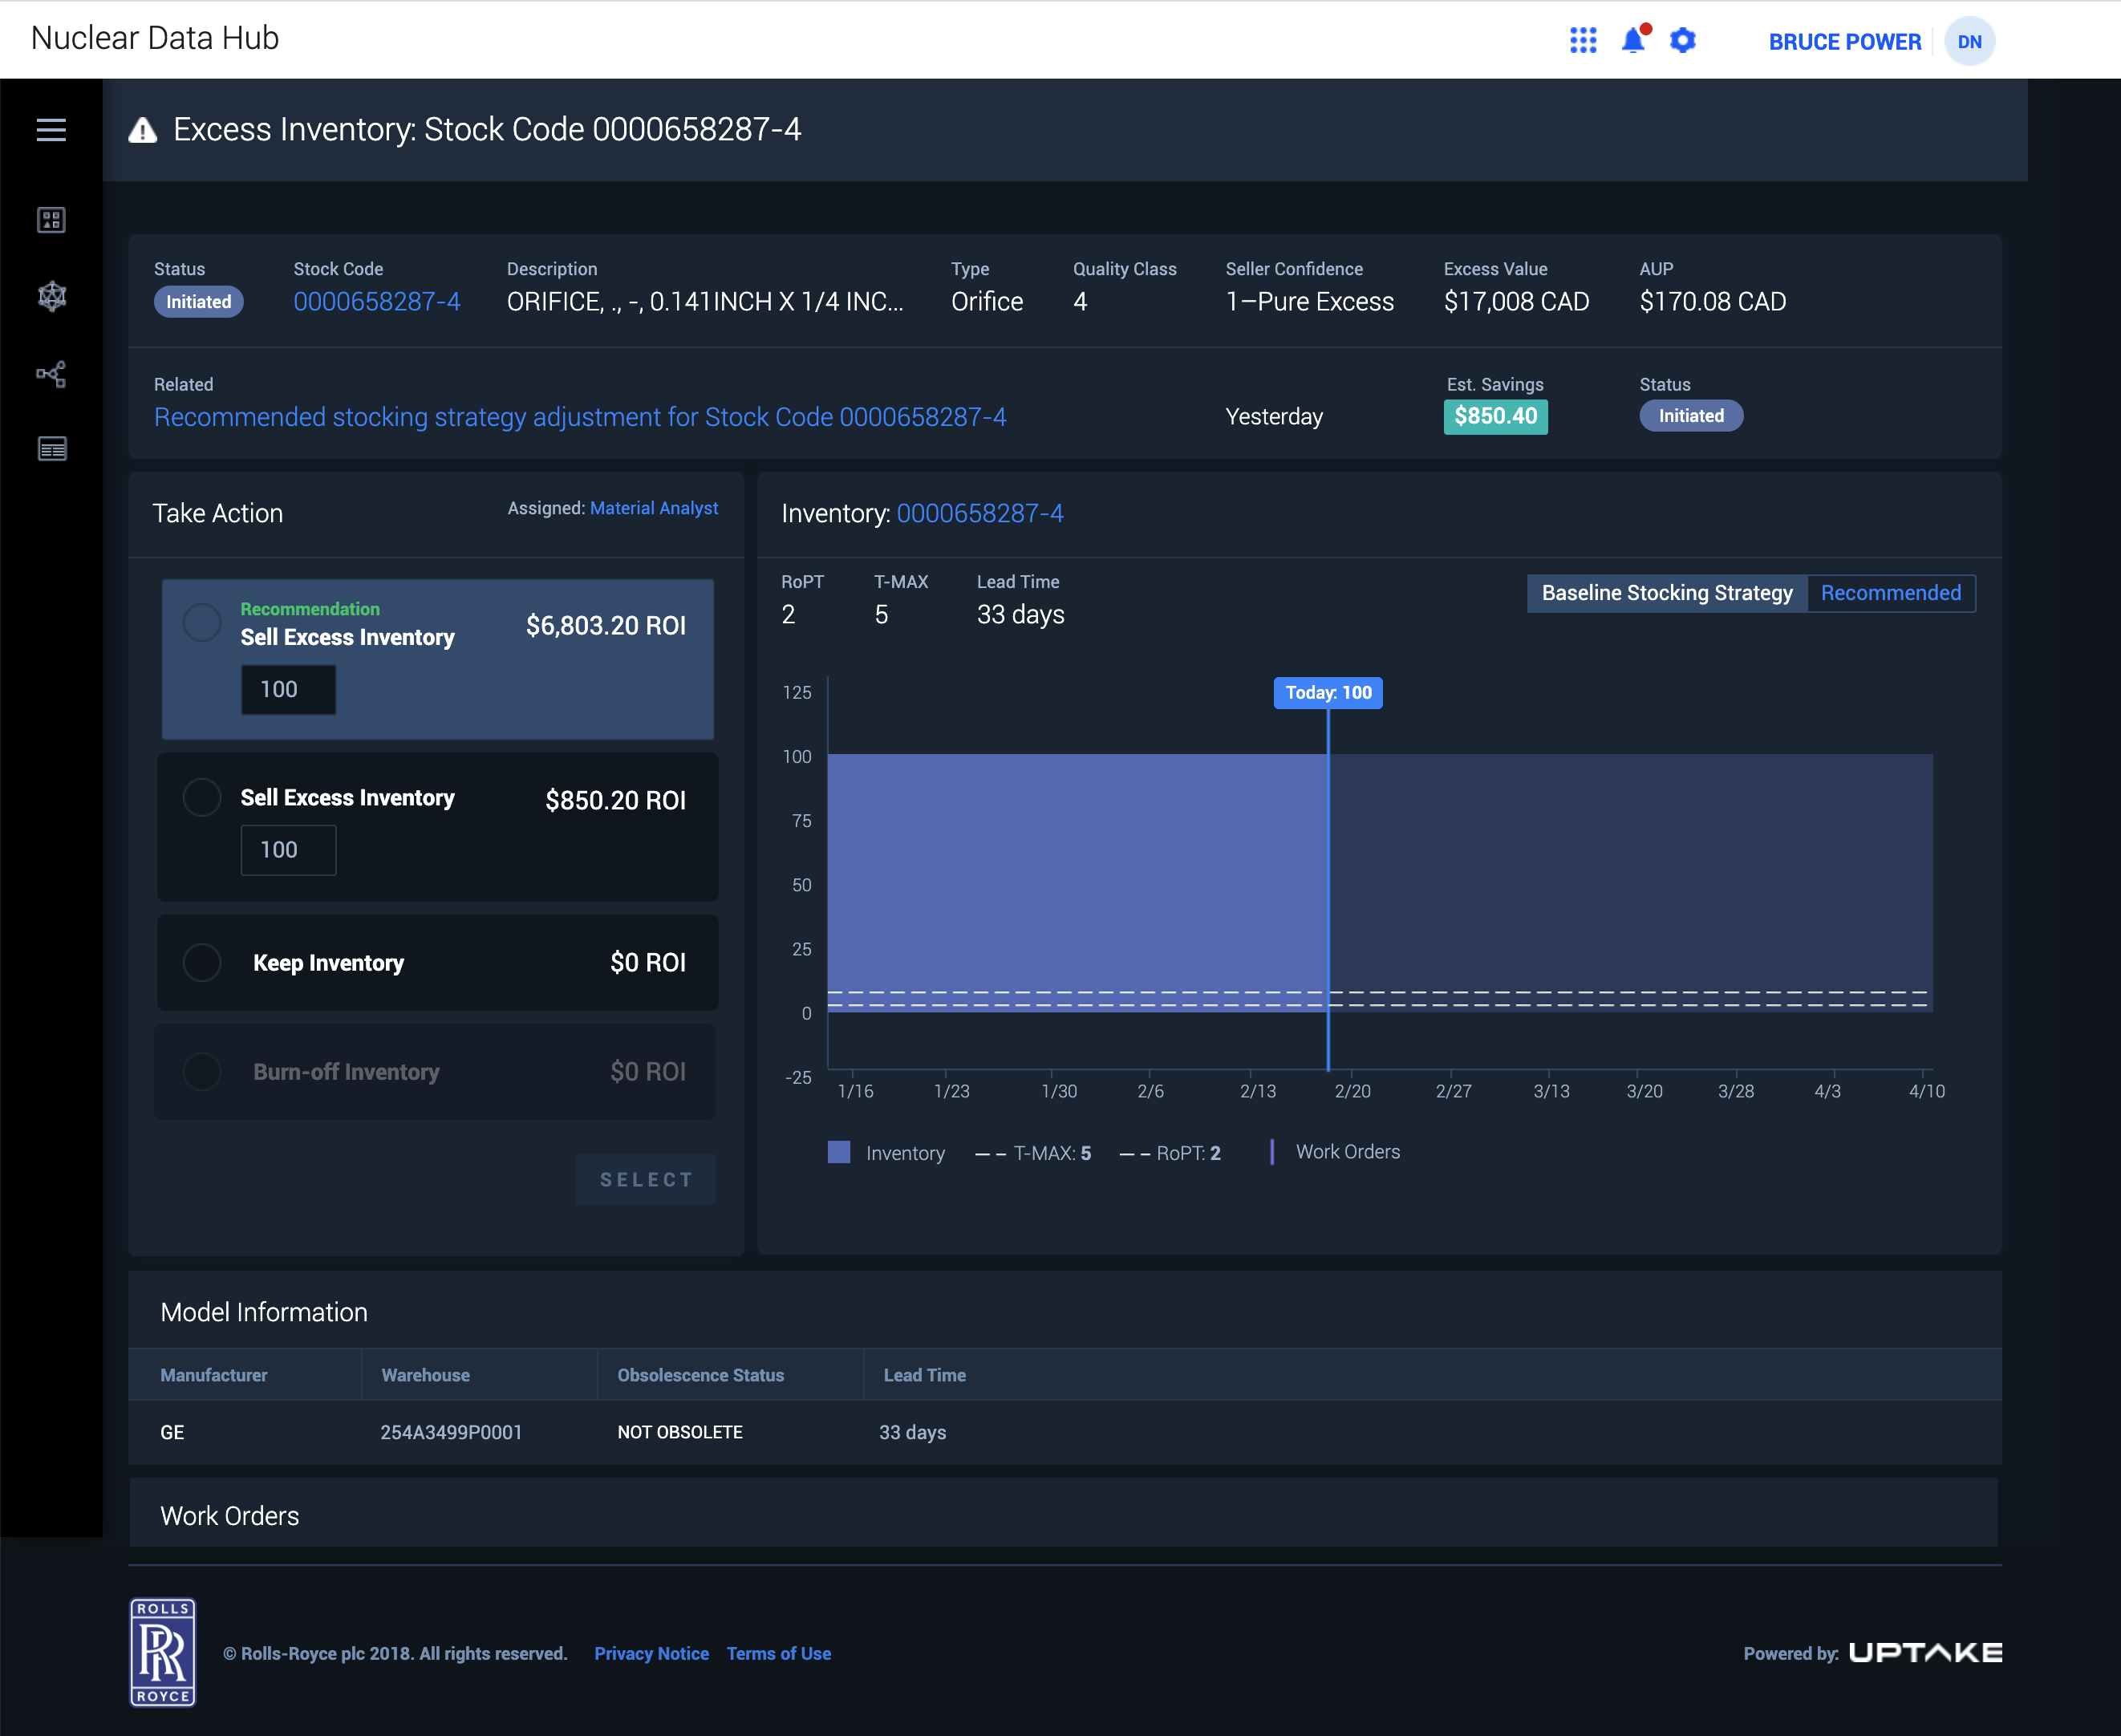Click the Material Analyst assignee link
This screenshot has width=2121, height=1736.
pyautogui.click(x=654, y=508)
